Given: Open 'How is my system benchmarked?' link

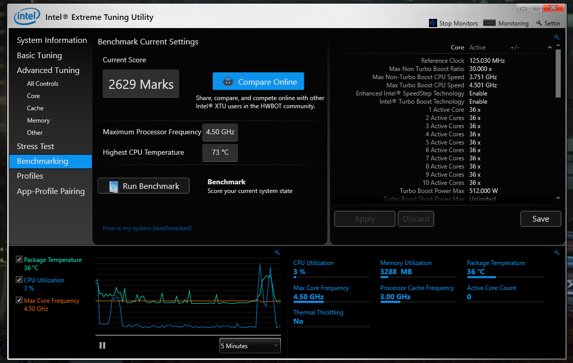Looking at the screenshot, I should (148, 228).
